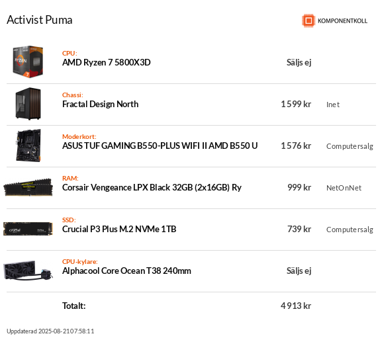The height and width of the screenshot is (340, 382).
Task: Open the Fractal Design North product link
Action: pos(101,104)
